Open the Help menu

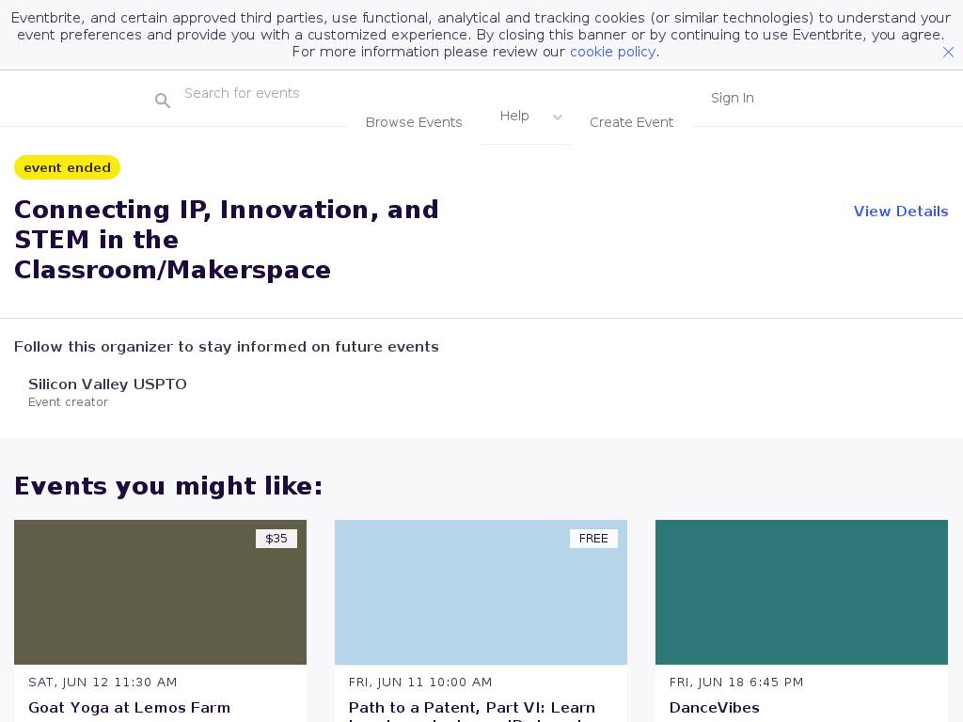tap(514, 116)
